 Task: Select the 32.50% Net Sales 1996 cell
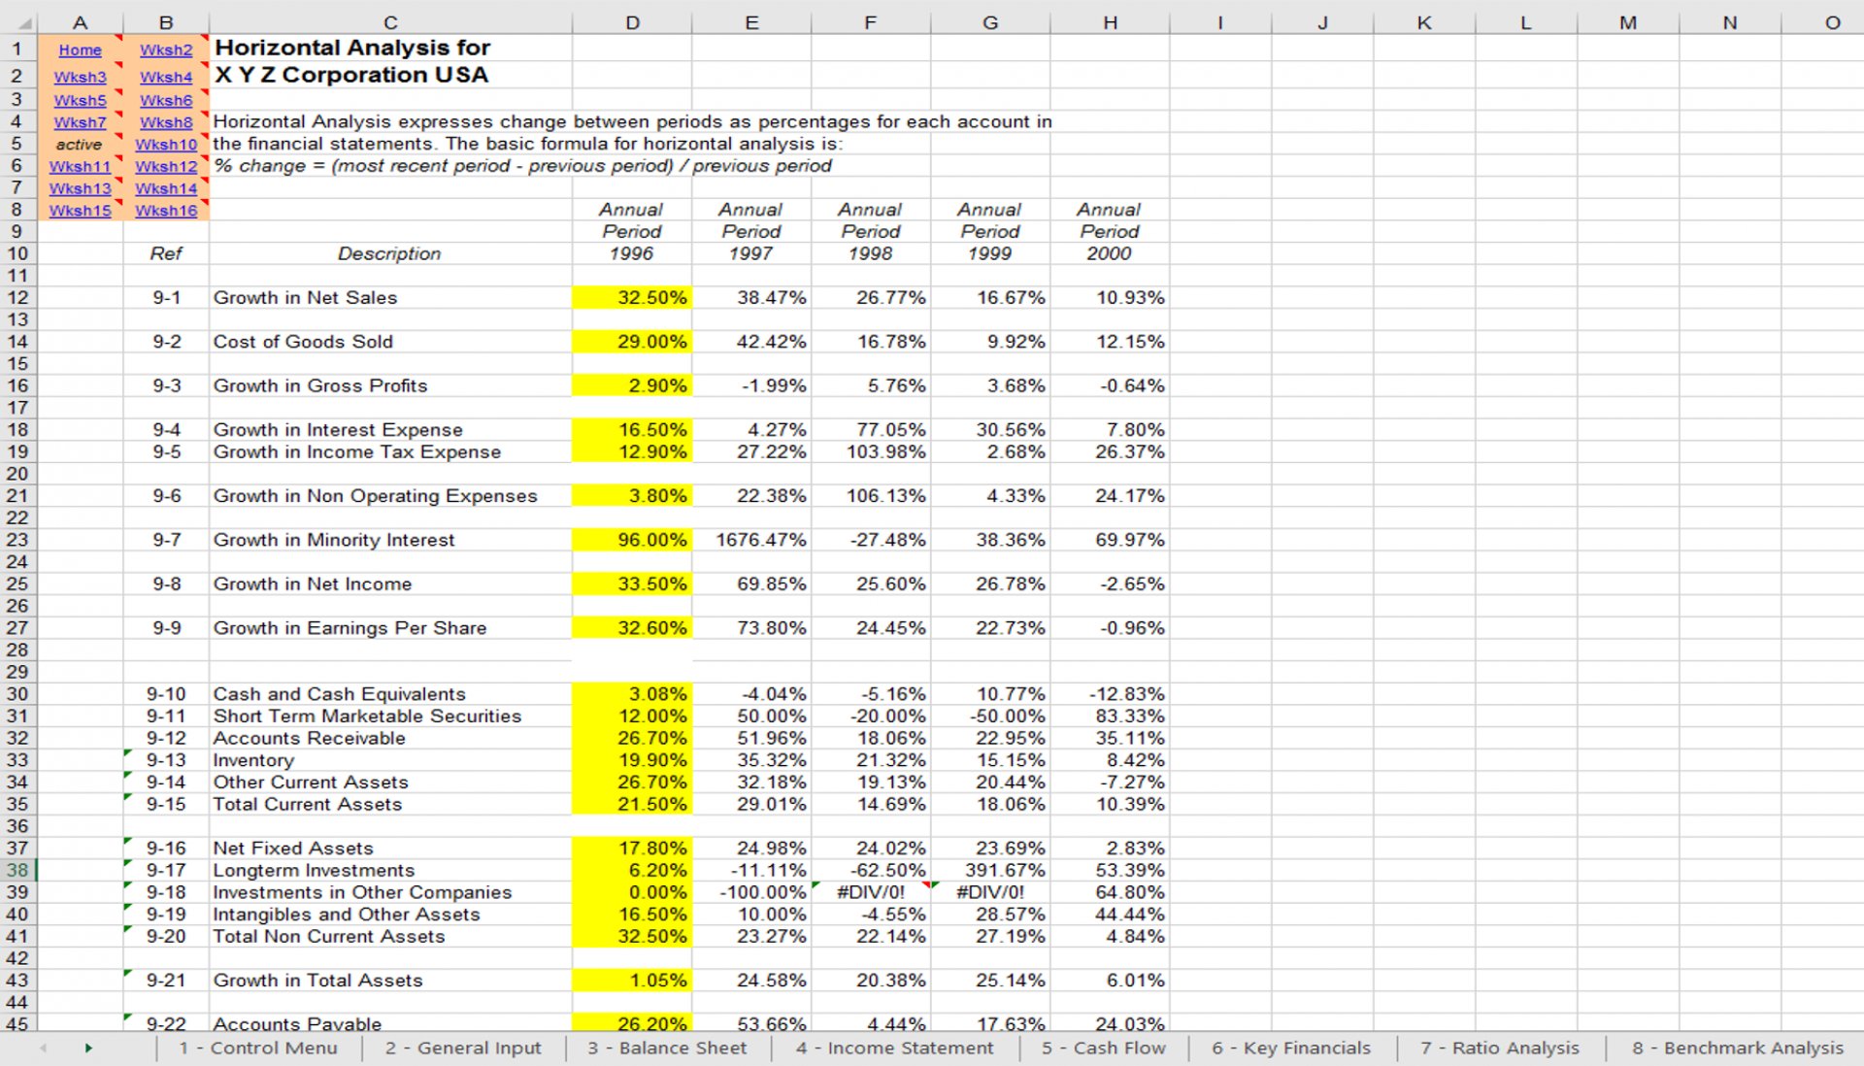pyautogui.click(x=632, y=297)
